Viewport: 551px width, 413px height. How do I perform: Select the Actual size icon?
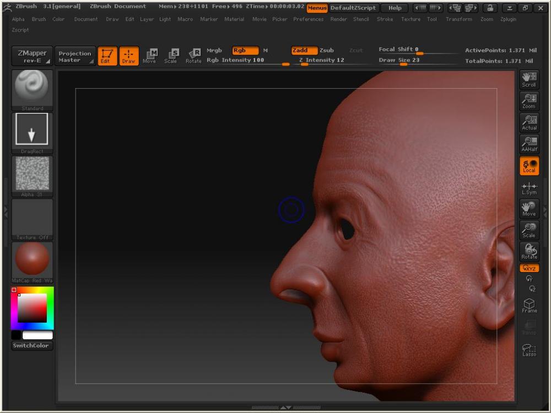tap(529, 122)
